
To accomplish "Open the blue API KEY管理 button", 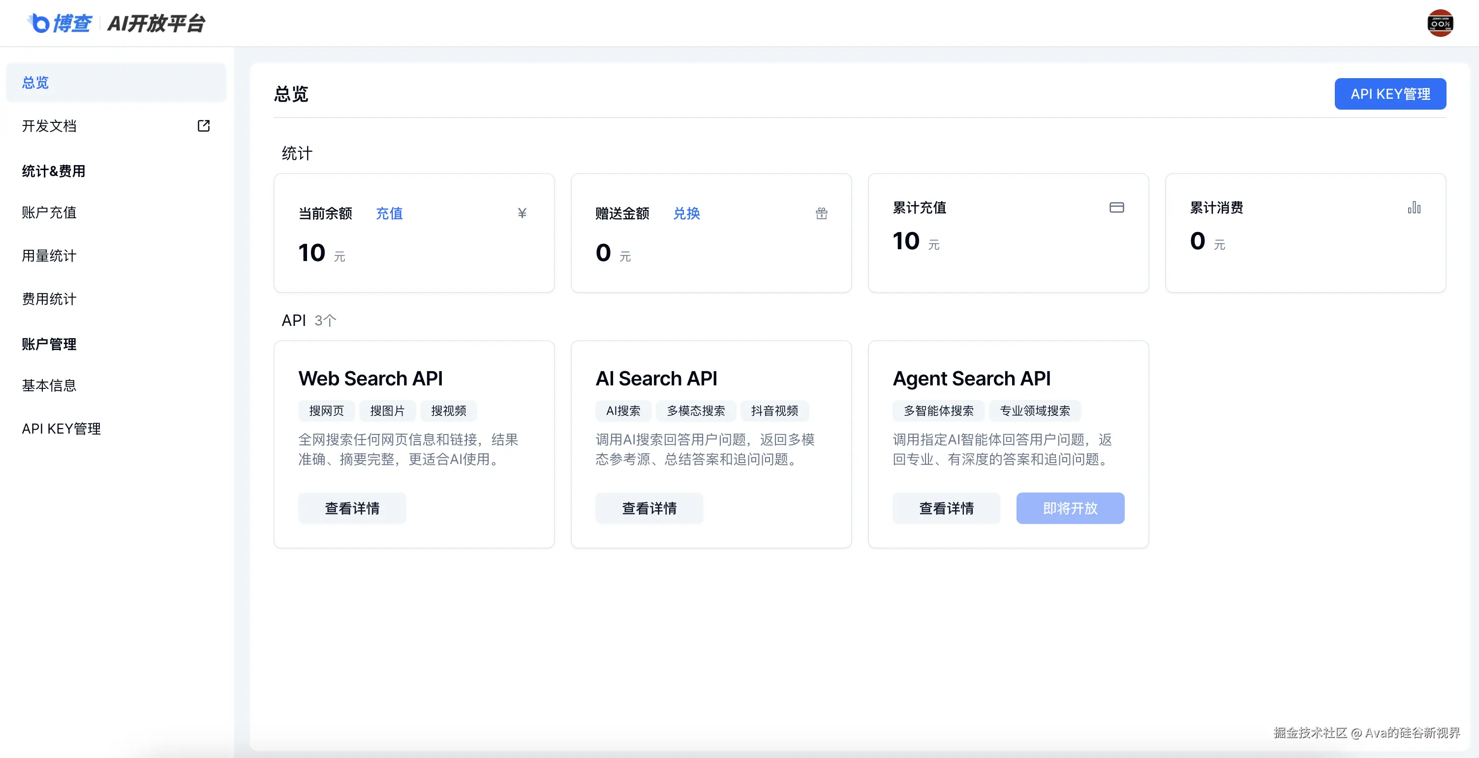I will (1389, 94).
